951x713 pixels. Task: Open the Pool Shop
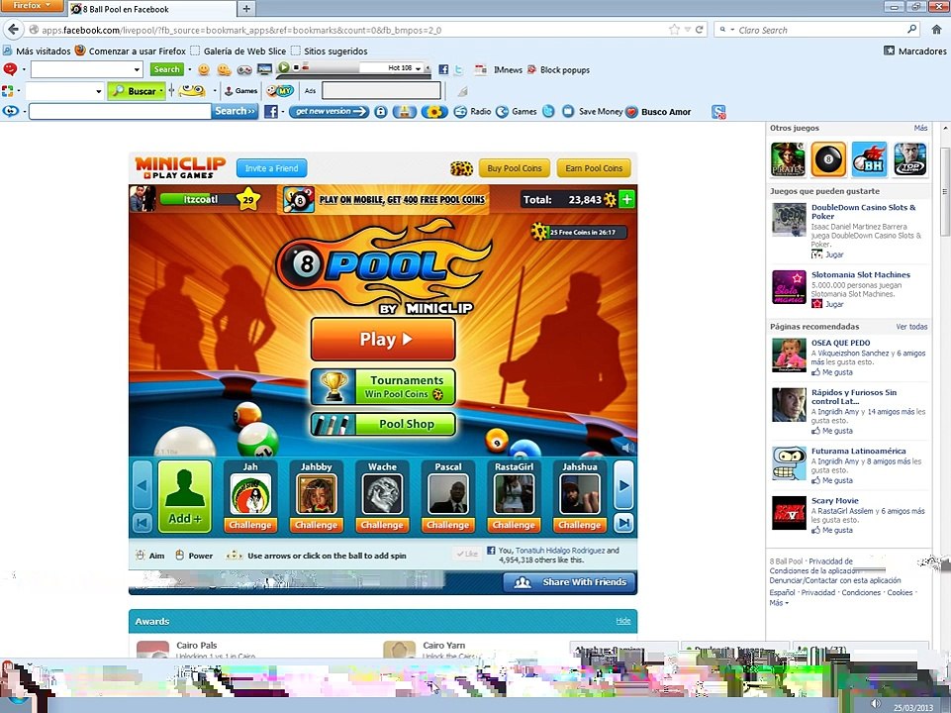pyautogui.click(x=383, y=424)
